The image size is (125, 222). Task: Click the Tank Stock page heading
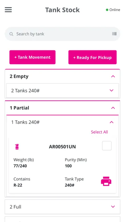[x=62, y=10]
